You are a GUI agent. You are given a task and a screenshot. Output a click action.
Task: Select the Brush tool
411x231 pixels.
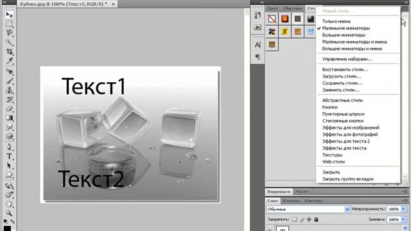point(9,81)
